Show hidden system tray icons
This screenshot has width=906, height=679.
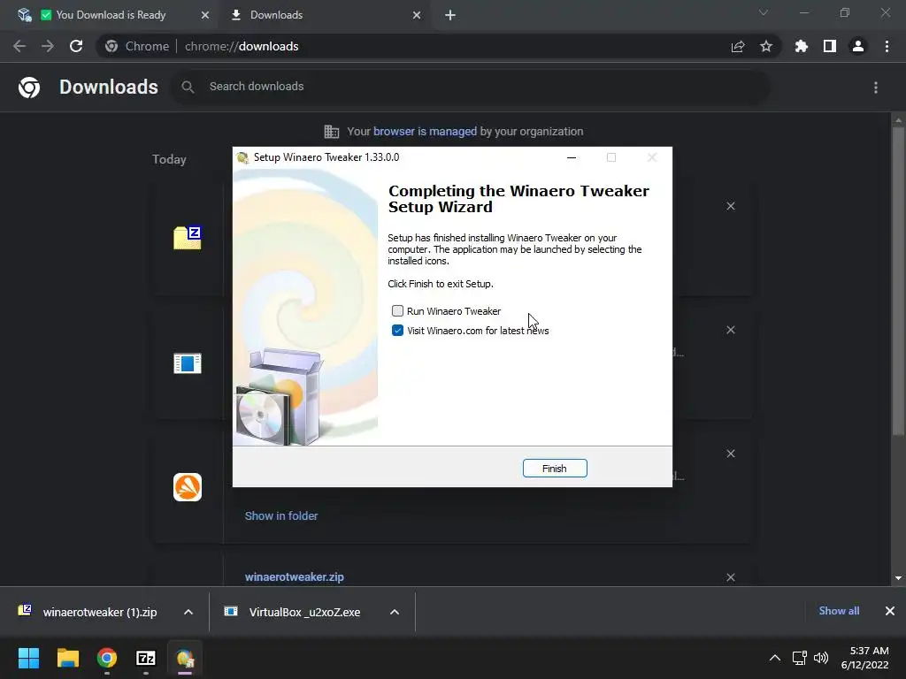[775, 658]
